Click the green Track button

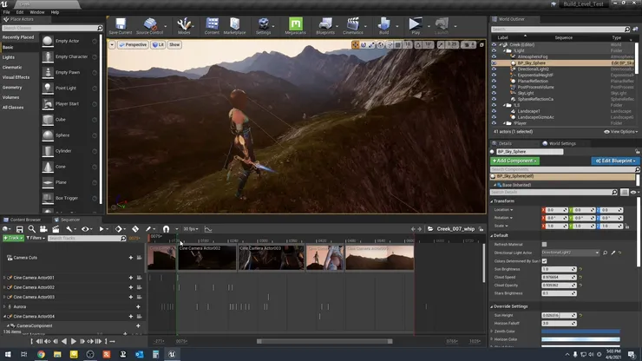pyautogui.click(x=13, y=238)
